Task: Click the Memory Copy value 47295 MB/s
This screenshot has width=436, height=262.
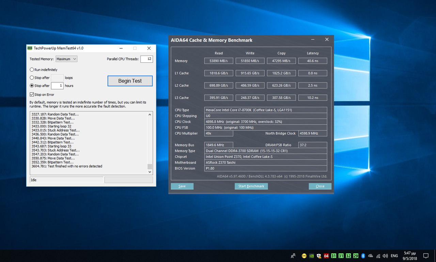Action: 281,61
